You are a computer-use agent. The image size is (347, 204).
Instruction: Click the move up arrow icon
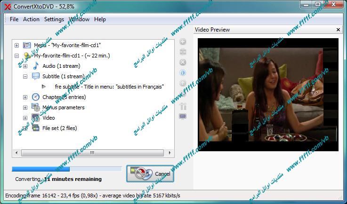tap(183, 83)
